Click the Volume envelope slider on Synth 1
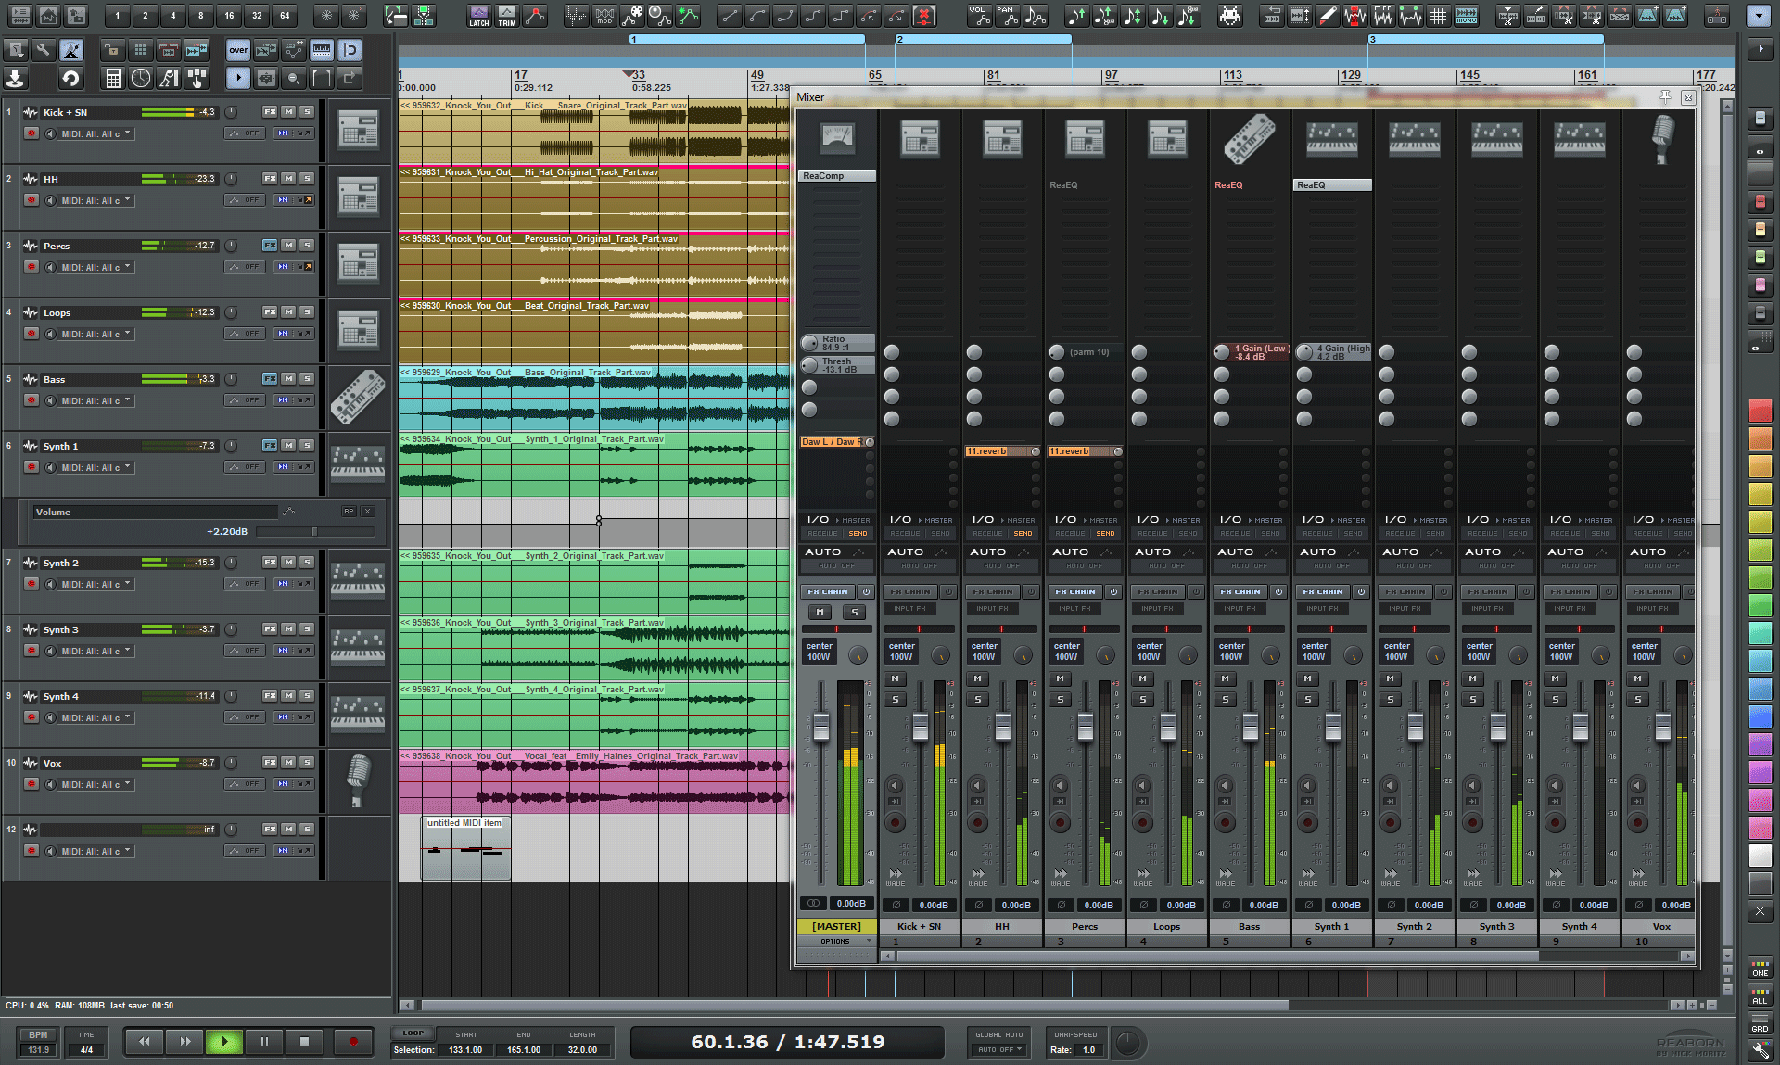 [315, 531]
